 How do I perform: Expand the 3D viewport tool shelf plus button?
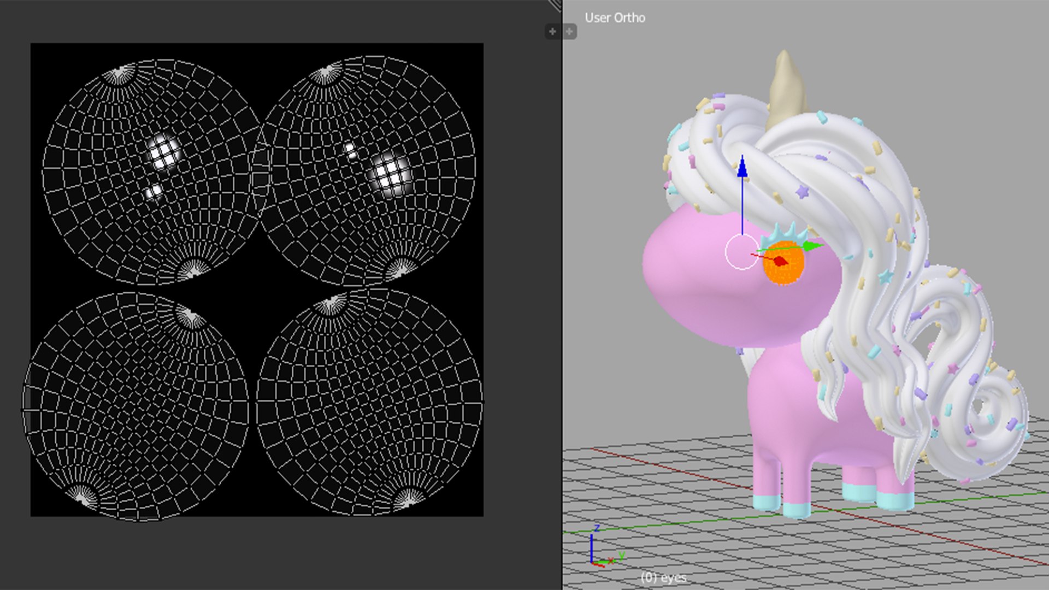[x=569, y=32]
